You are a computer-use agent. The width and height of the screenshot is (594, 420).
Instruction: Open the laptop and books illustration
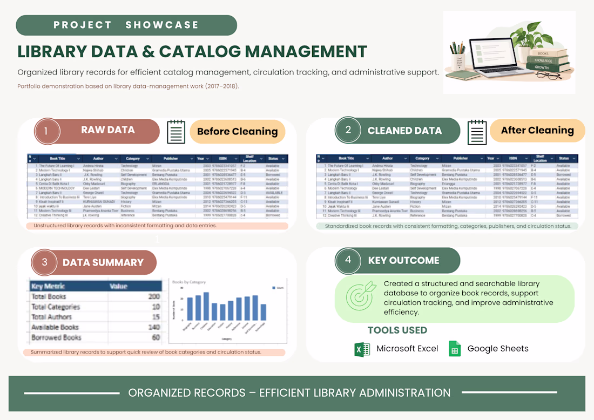click(509, 52)
